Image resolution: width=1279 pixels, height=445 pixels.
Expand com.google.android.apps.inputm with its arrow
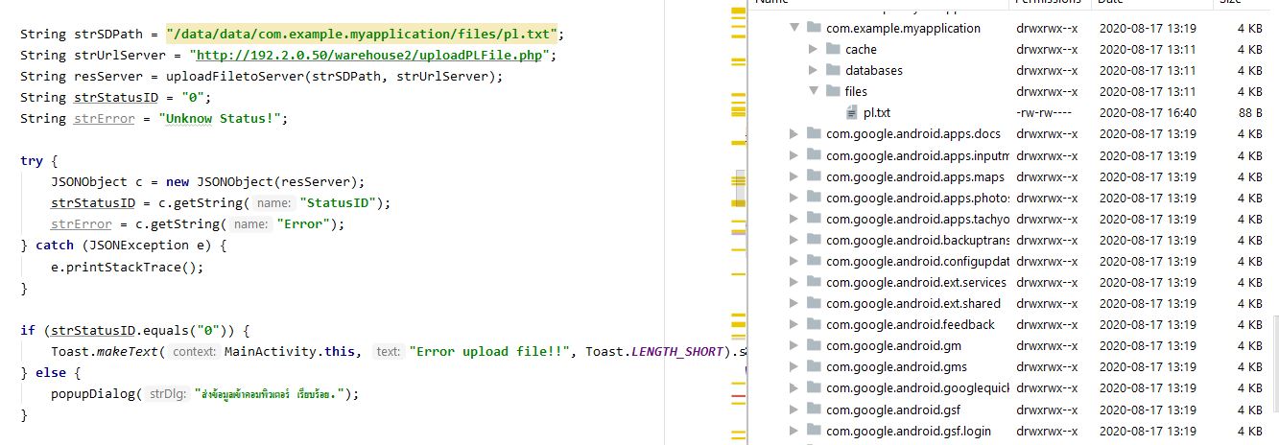click(x=794, y=155)
